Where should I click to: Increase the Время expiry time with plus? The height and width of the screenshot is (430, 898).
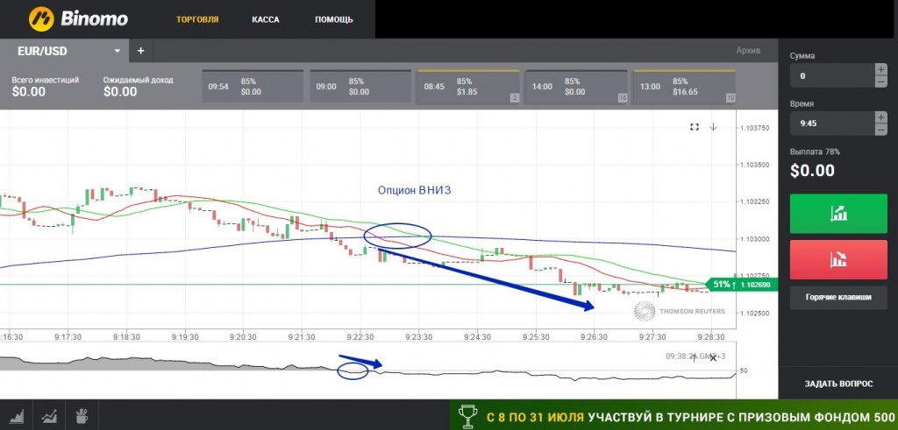(x=881, y=117)
